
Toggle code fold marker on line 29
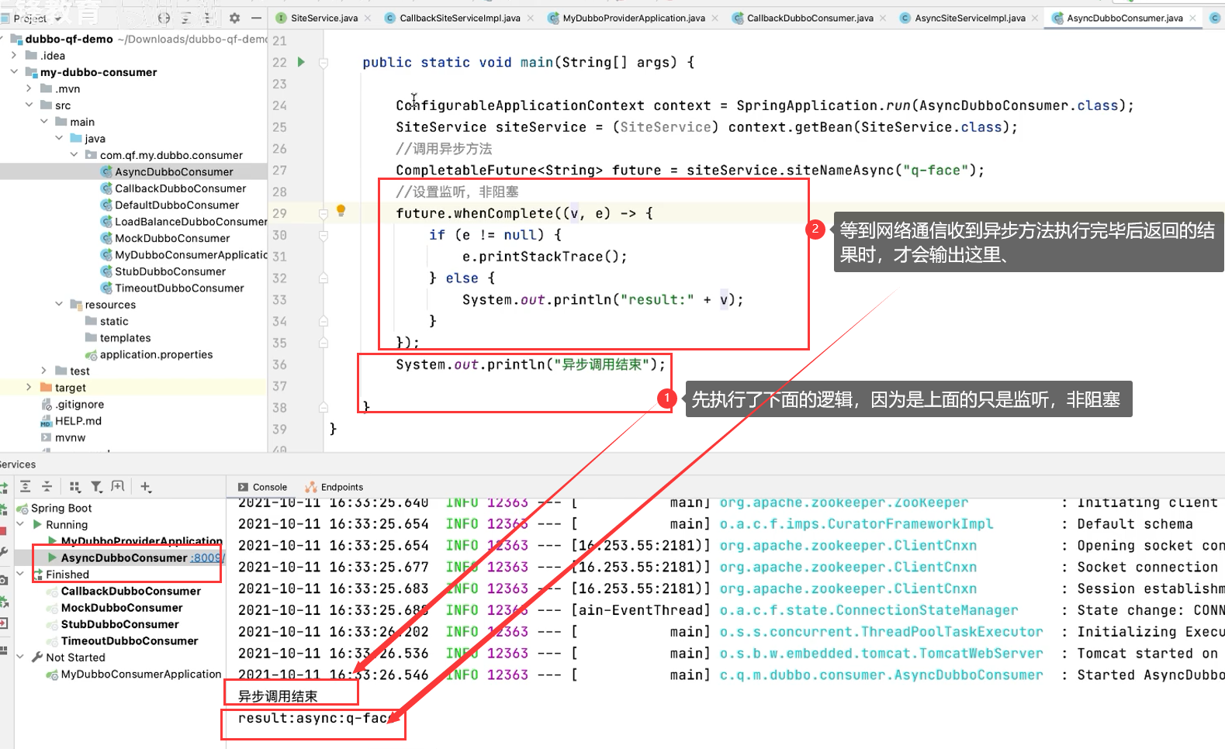pos(324,213)
